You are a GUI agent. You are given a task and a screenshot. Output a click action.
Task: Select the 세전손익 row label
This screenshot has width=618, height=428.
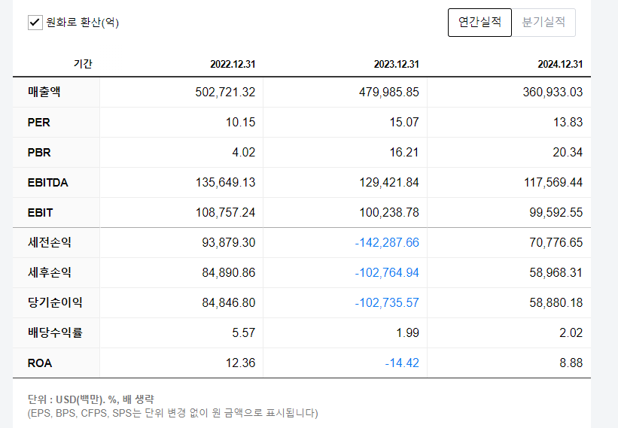(x=49, y=242)
